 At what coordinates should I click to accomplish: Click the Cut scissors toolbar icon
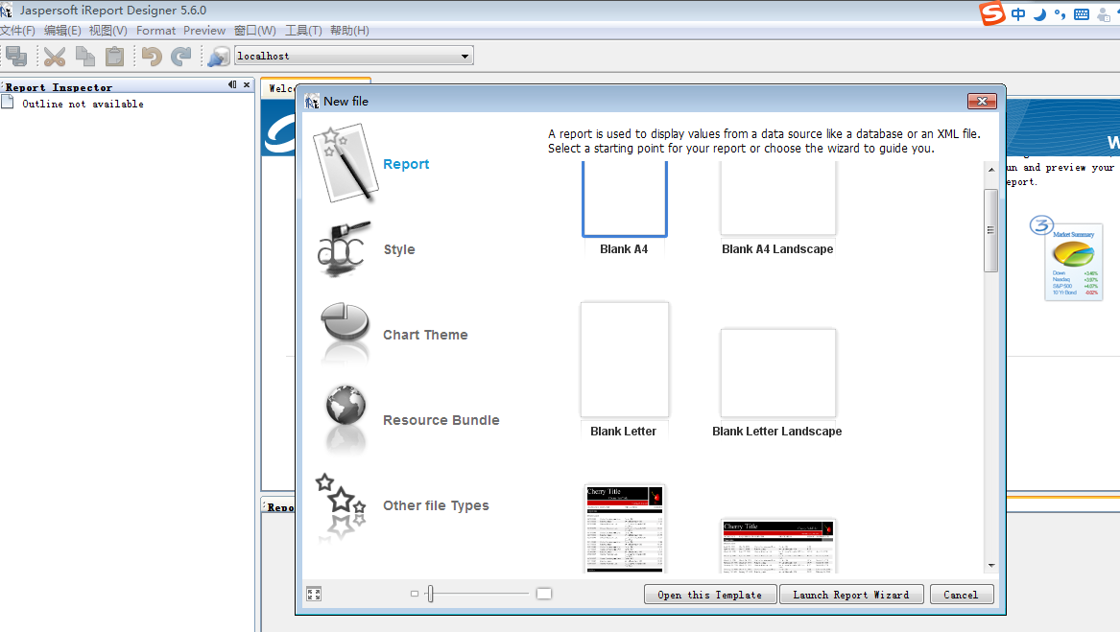pyautogui.click(x=55, y=56)
